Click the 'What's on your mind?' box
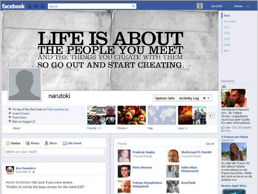This screenshot has width=258, height=194. [54, 152]
